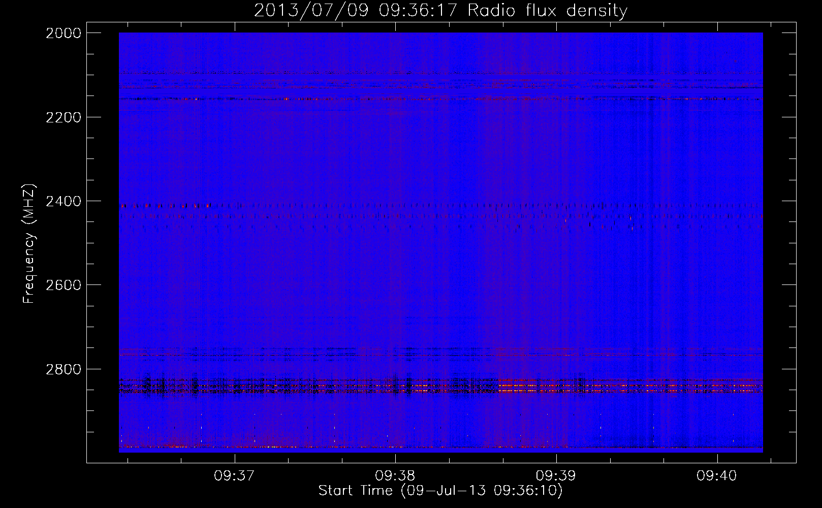Click the 2400 frequency tick label
Image resolution: width=822 pixels, height=508 pixels.
(x=64, y=201)
